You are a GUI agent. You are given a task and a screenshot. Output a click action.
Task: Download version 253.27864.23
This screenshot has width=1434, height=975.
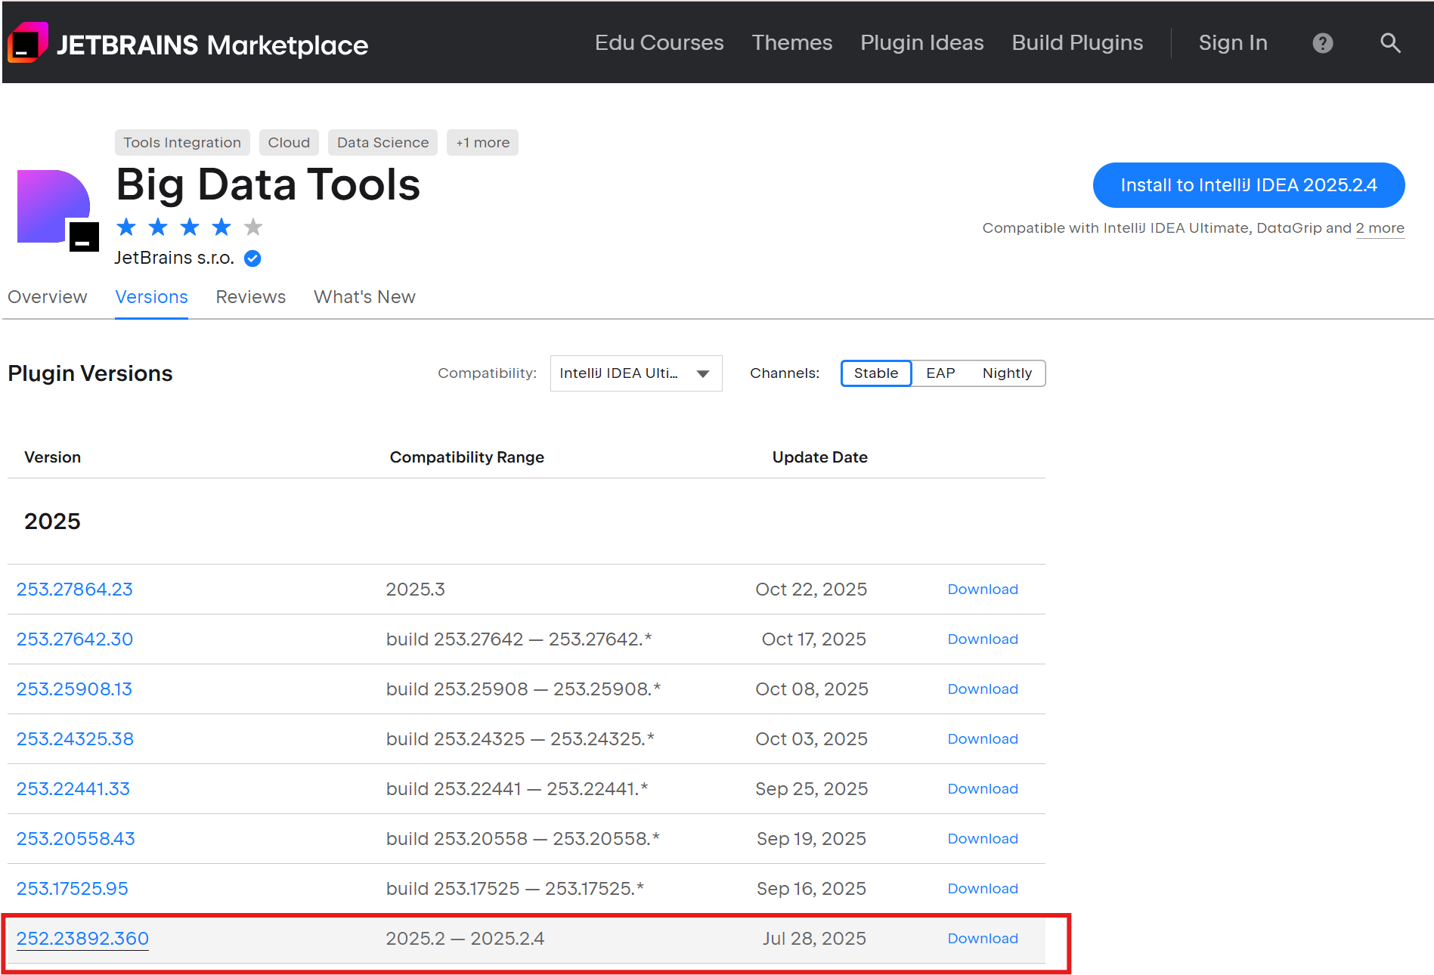point(983,590)
